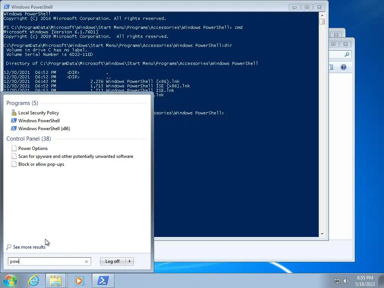
Task: Click the PowerShell scrollbar thumb
Action: (322, 21)
